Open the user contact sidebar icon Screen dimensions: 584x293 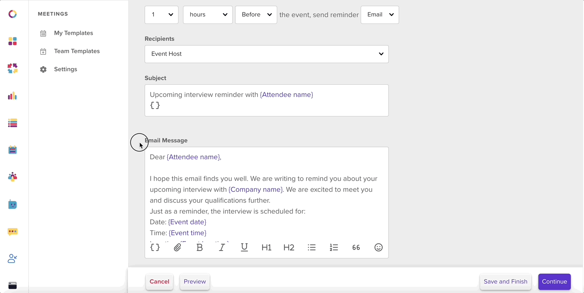click(13, 258)
